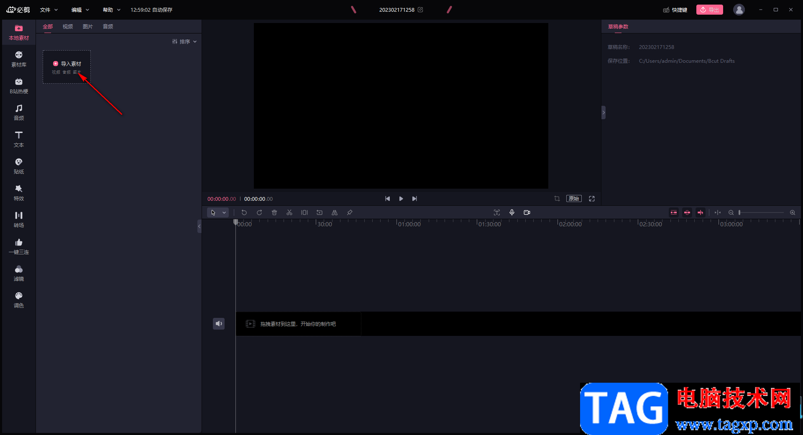The height and width of the screenshot is (435, 803).
Task: Expand the cursor tool dropdown arrow
Action: 224,212
